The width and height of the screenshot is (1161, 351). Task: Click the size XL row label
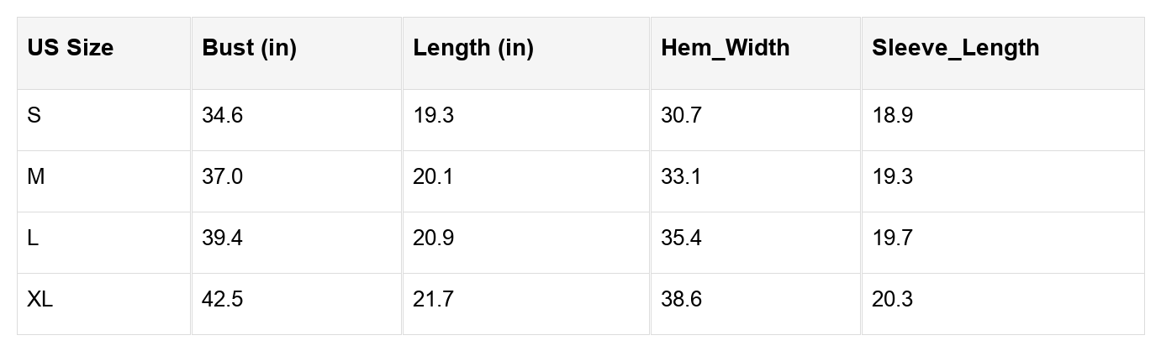click(40, 300)
